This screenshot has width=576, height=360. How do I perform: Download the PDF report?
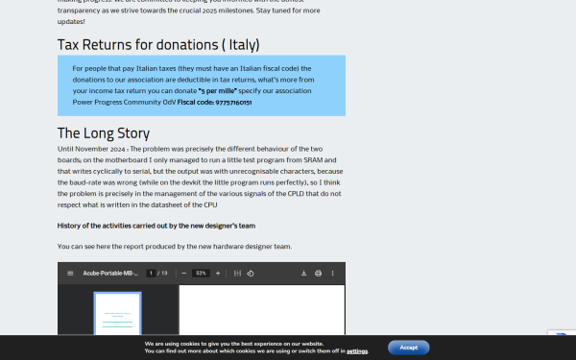tap(303, 274)
